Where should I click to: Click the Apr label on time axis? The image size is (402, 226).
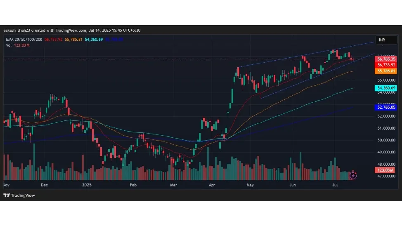pyautogui.click(x=212, y=185)
